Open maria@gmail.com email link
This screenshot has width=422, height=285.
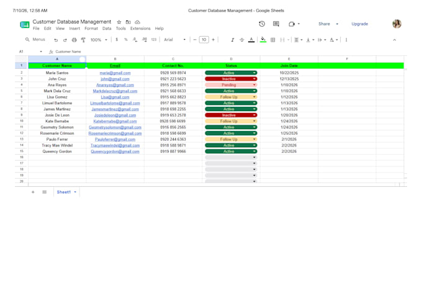point(115,73)
